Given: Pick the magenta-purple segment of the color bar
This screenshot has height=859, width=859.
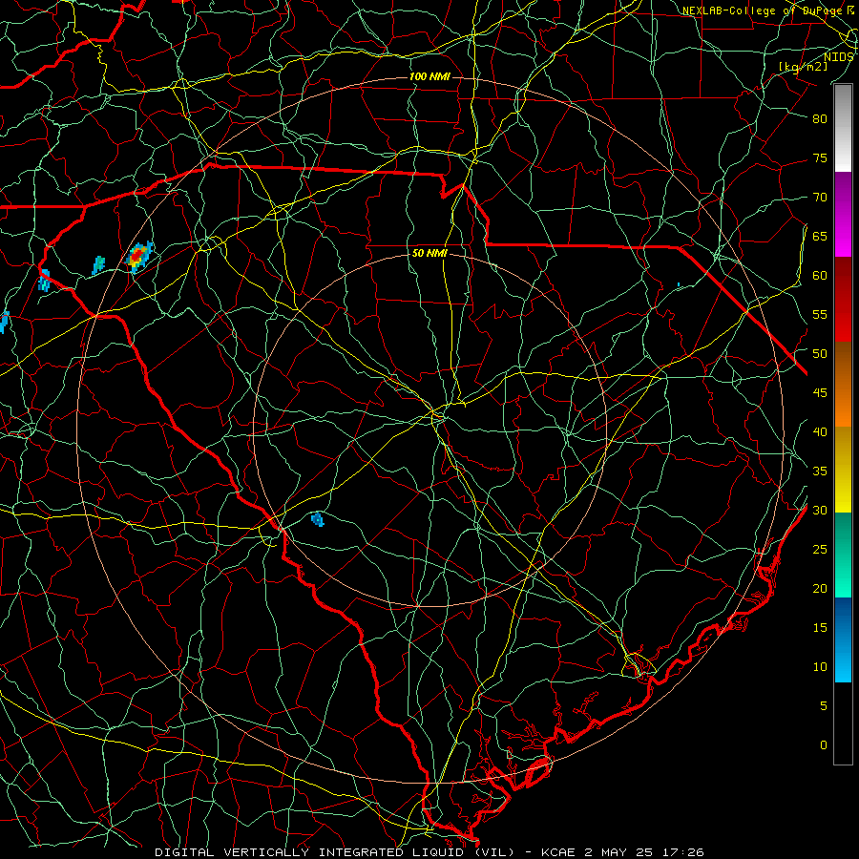Looking at the screenshot, I should click(x=843, y=214).
